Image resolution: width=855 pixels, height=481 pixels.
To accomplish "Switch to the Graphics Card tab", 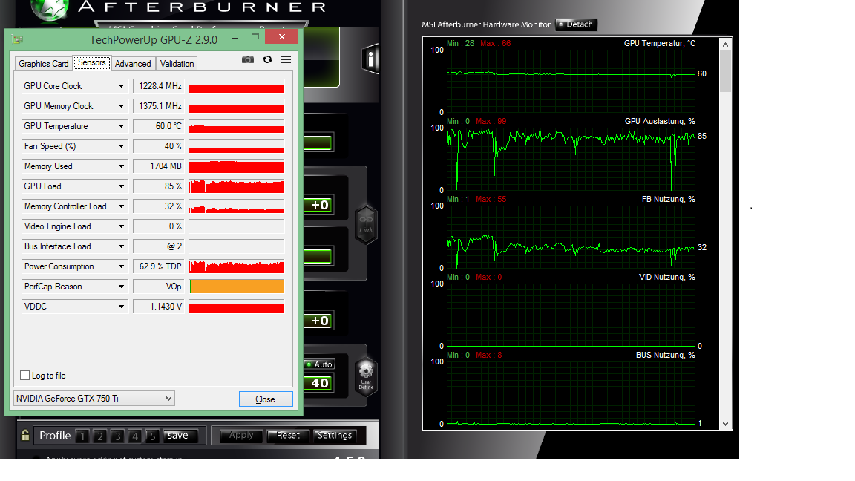I will pos(44,64).
